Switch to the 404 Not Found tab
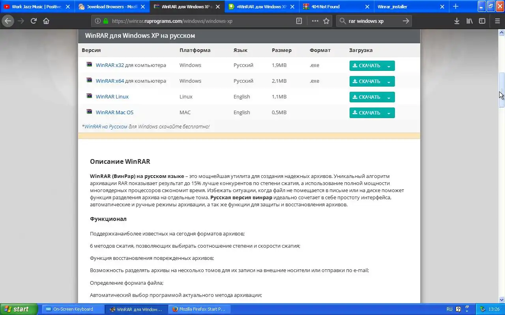505x315 pixels. pos(337,7)
